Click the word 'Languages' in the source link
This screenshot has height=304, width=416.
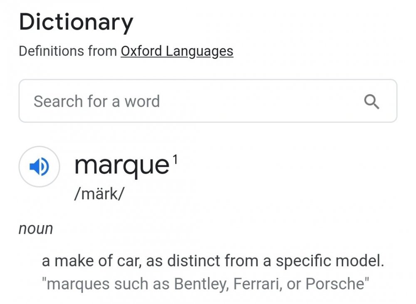pyautogui.click(x=199, y=51)
